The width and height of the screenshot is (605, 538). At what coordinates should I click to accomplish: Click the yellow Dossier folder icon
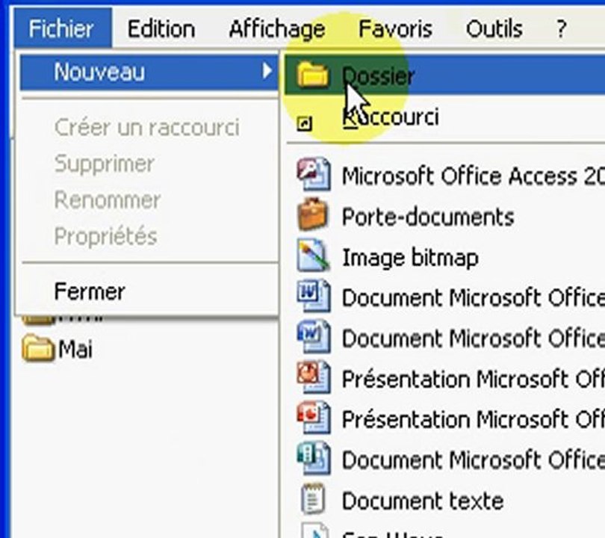(313, 75)
